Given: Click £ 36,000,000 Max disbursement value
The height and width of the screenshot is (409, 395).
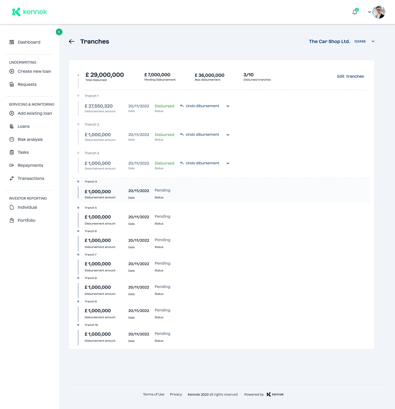Looking at the screenshot, I should 209,75.
